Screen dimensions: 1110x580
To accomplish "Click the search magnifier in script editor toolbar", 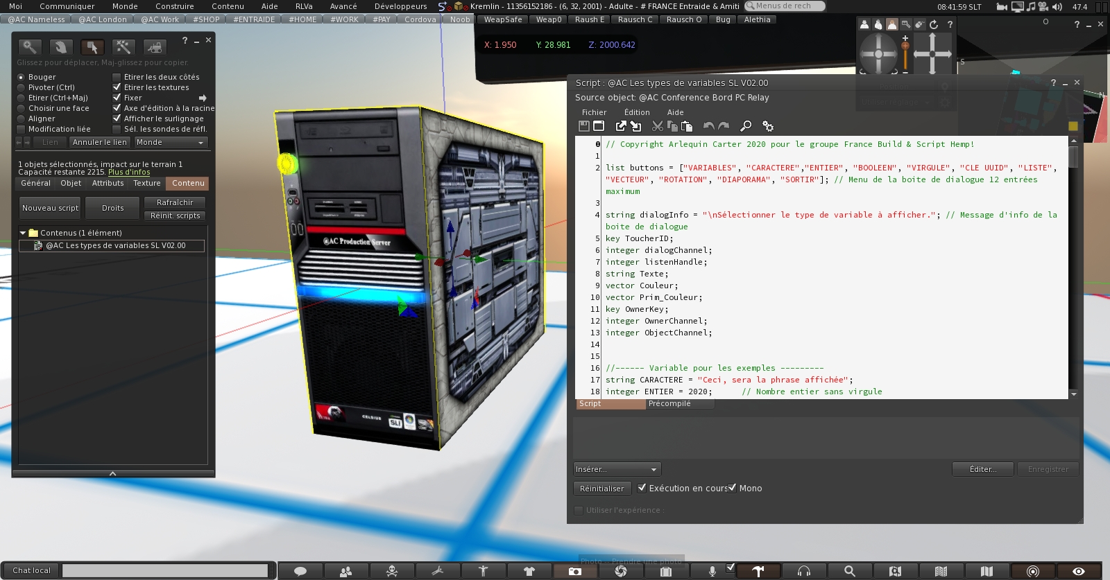I will click(x=746, y=126).
